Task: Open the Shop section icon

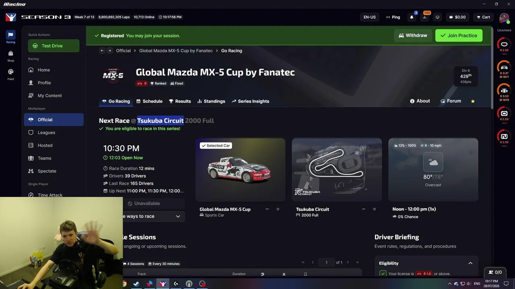Action: 10,56
